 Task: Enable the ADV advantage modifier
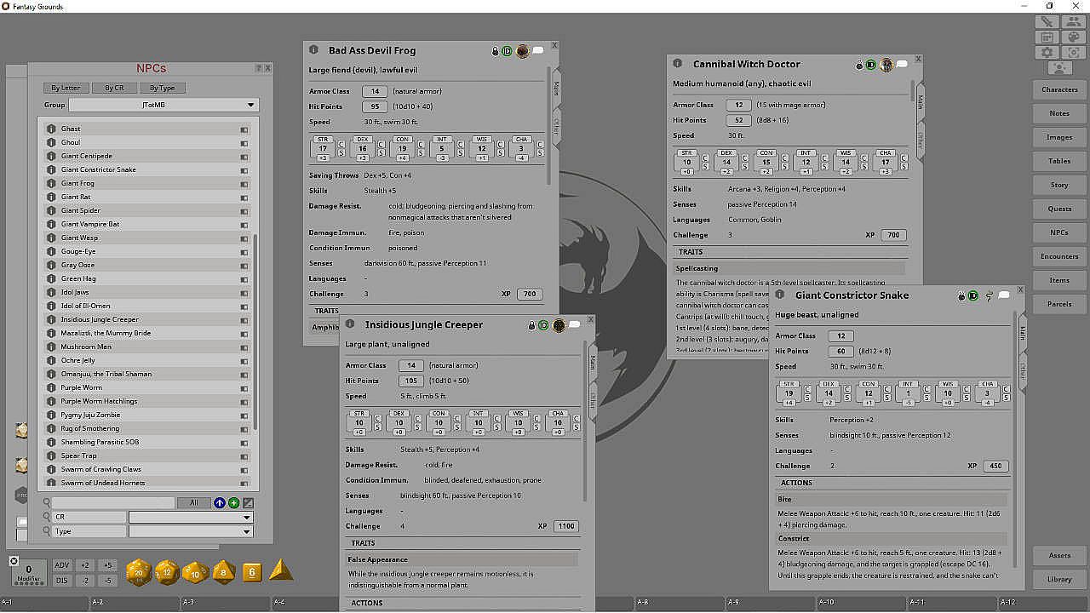[62, 565]
